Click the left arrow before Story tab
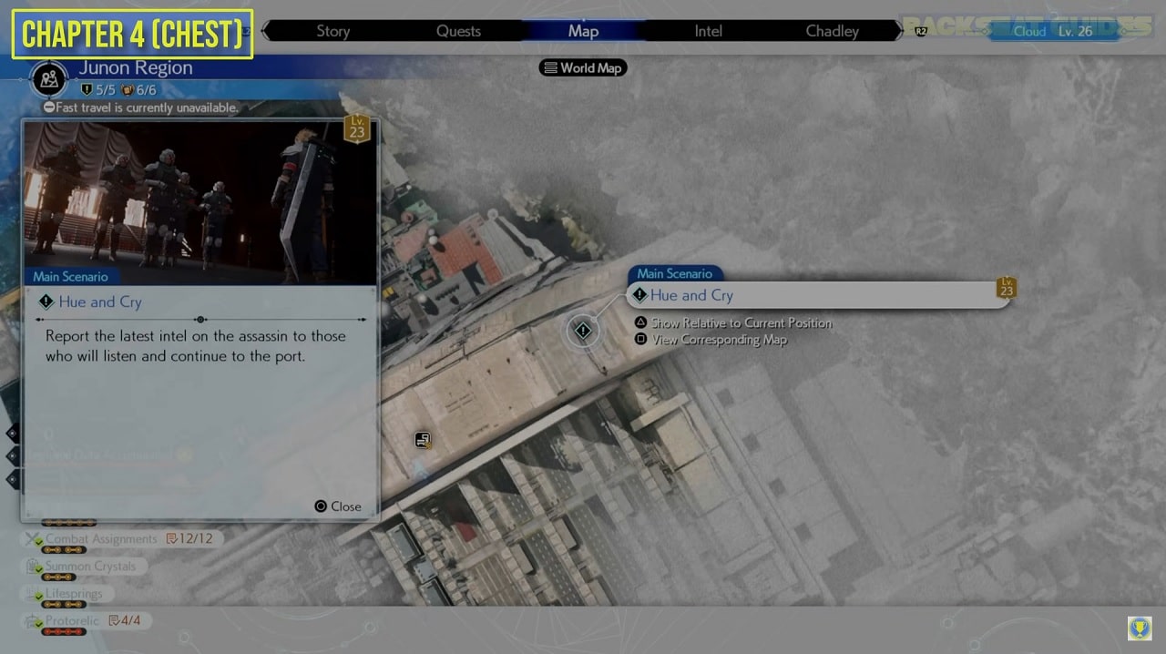 click(266, 31)
